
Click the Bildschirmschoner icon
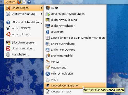(x=48, y=26)
